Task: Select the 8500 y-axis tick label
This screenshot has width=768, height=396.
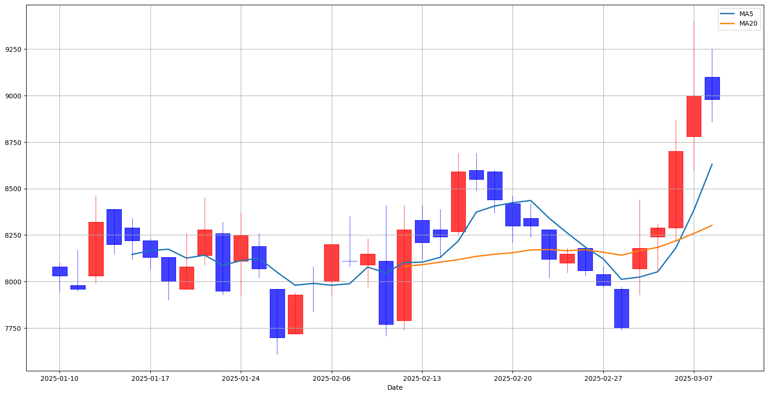Action: 13,189
